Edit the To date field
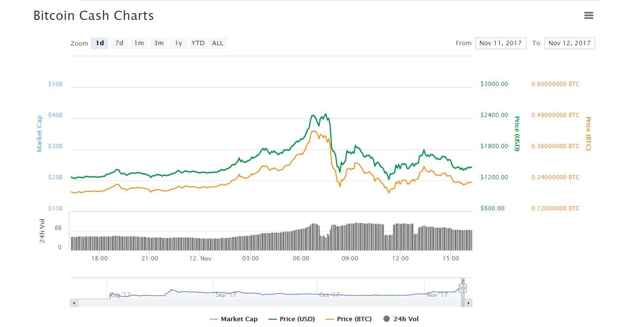This screenshot has width=620, height=327. pos(569,43)
